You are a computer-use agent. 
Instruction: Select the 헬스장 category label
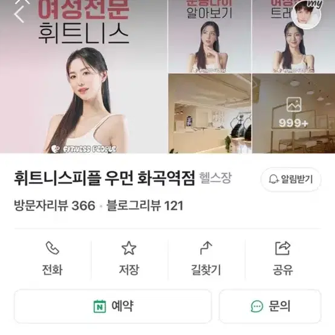coord(215,178)
